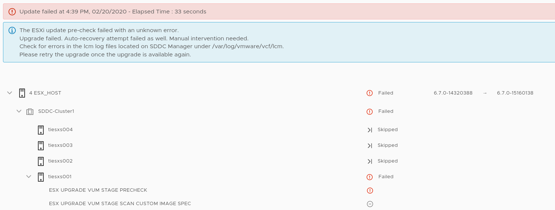Collapse the 4 ESX_HOST tree node
The height and width of the screenshot is (210, 555).
tap(10, 93)
